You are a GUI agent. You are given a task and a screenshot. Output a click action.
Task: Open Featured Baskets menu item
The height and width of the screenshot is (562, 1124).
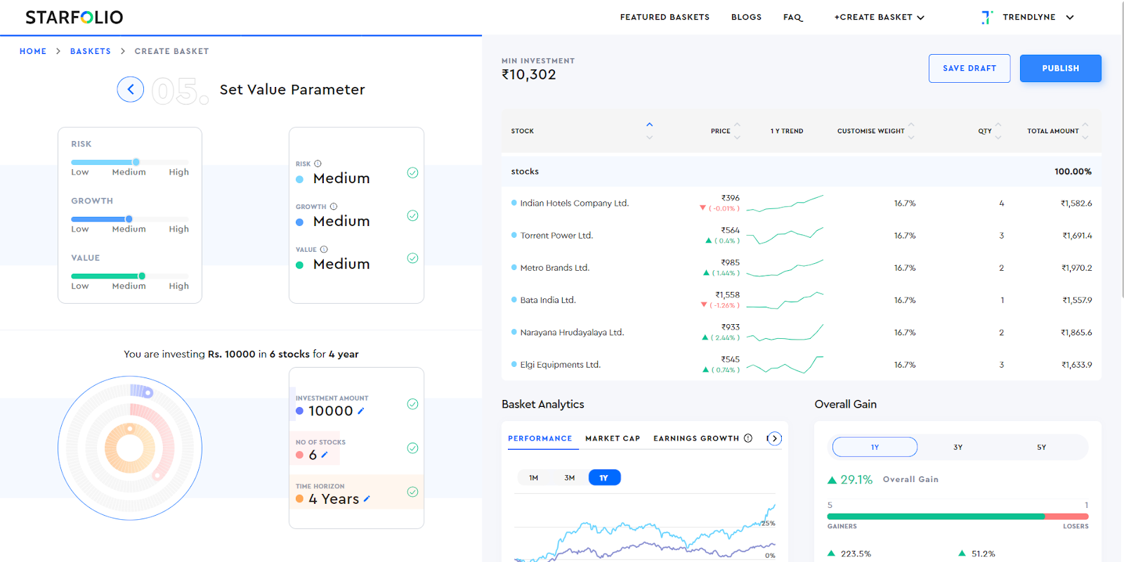pos(665,18)
